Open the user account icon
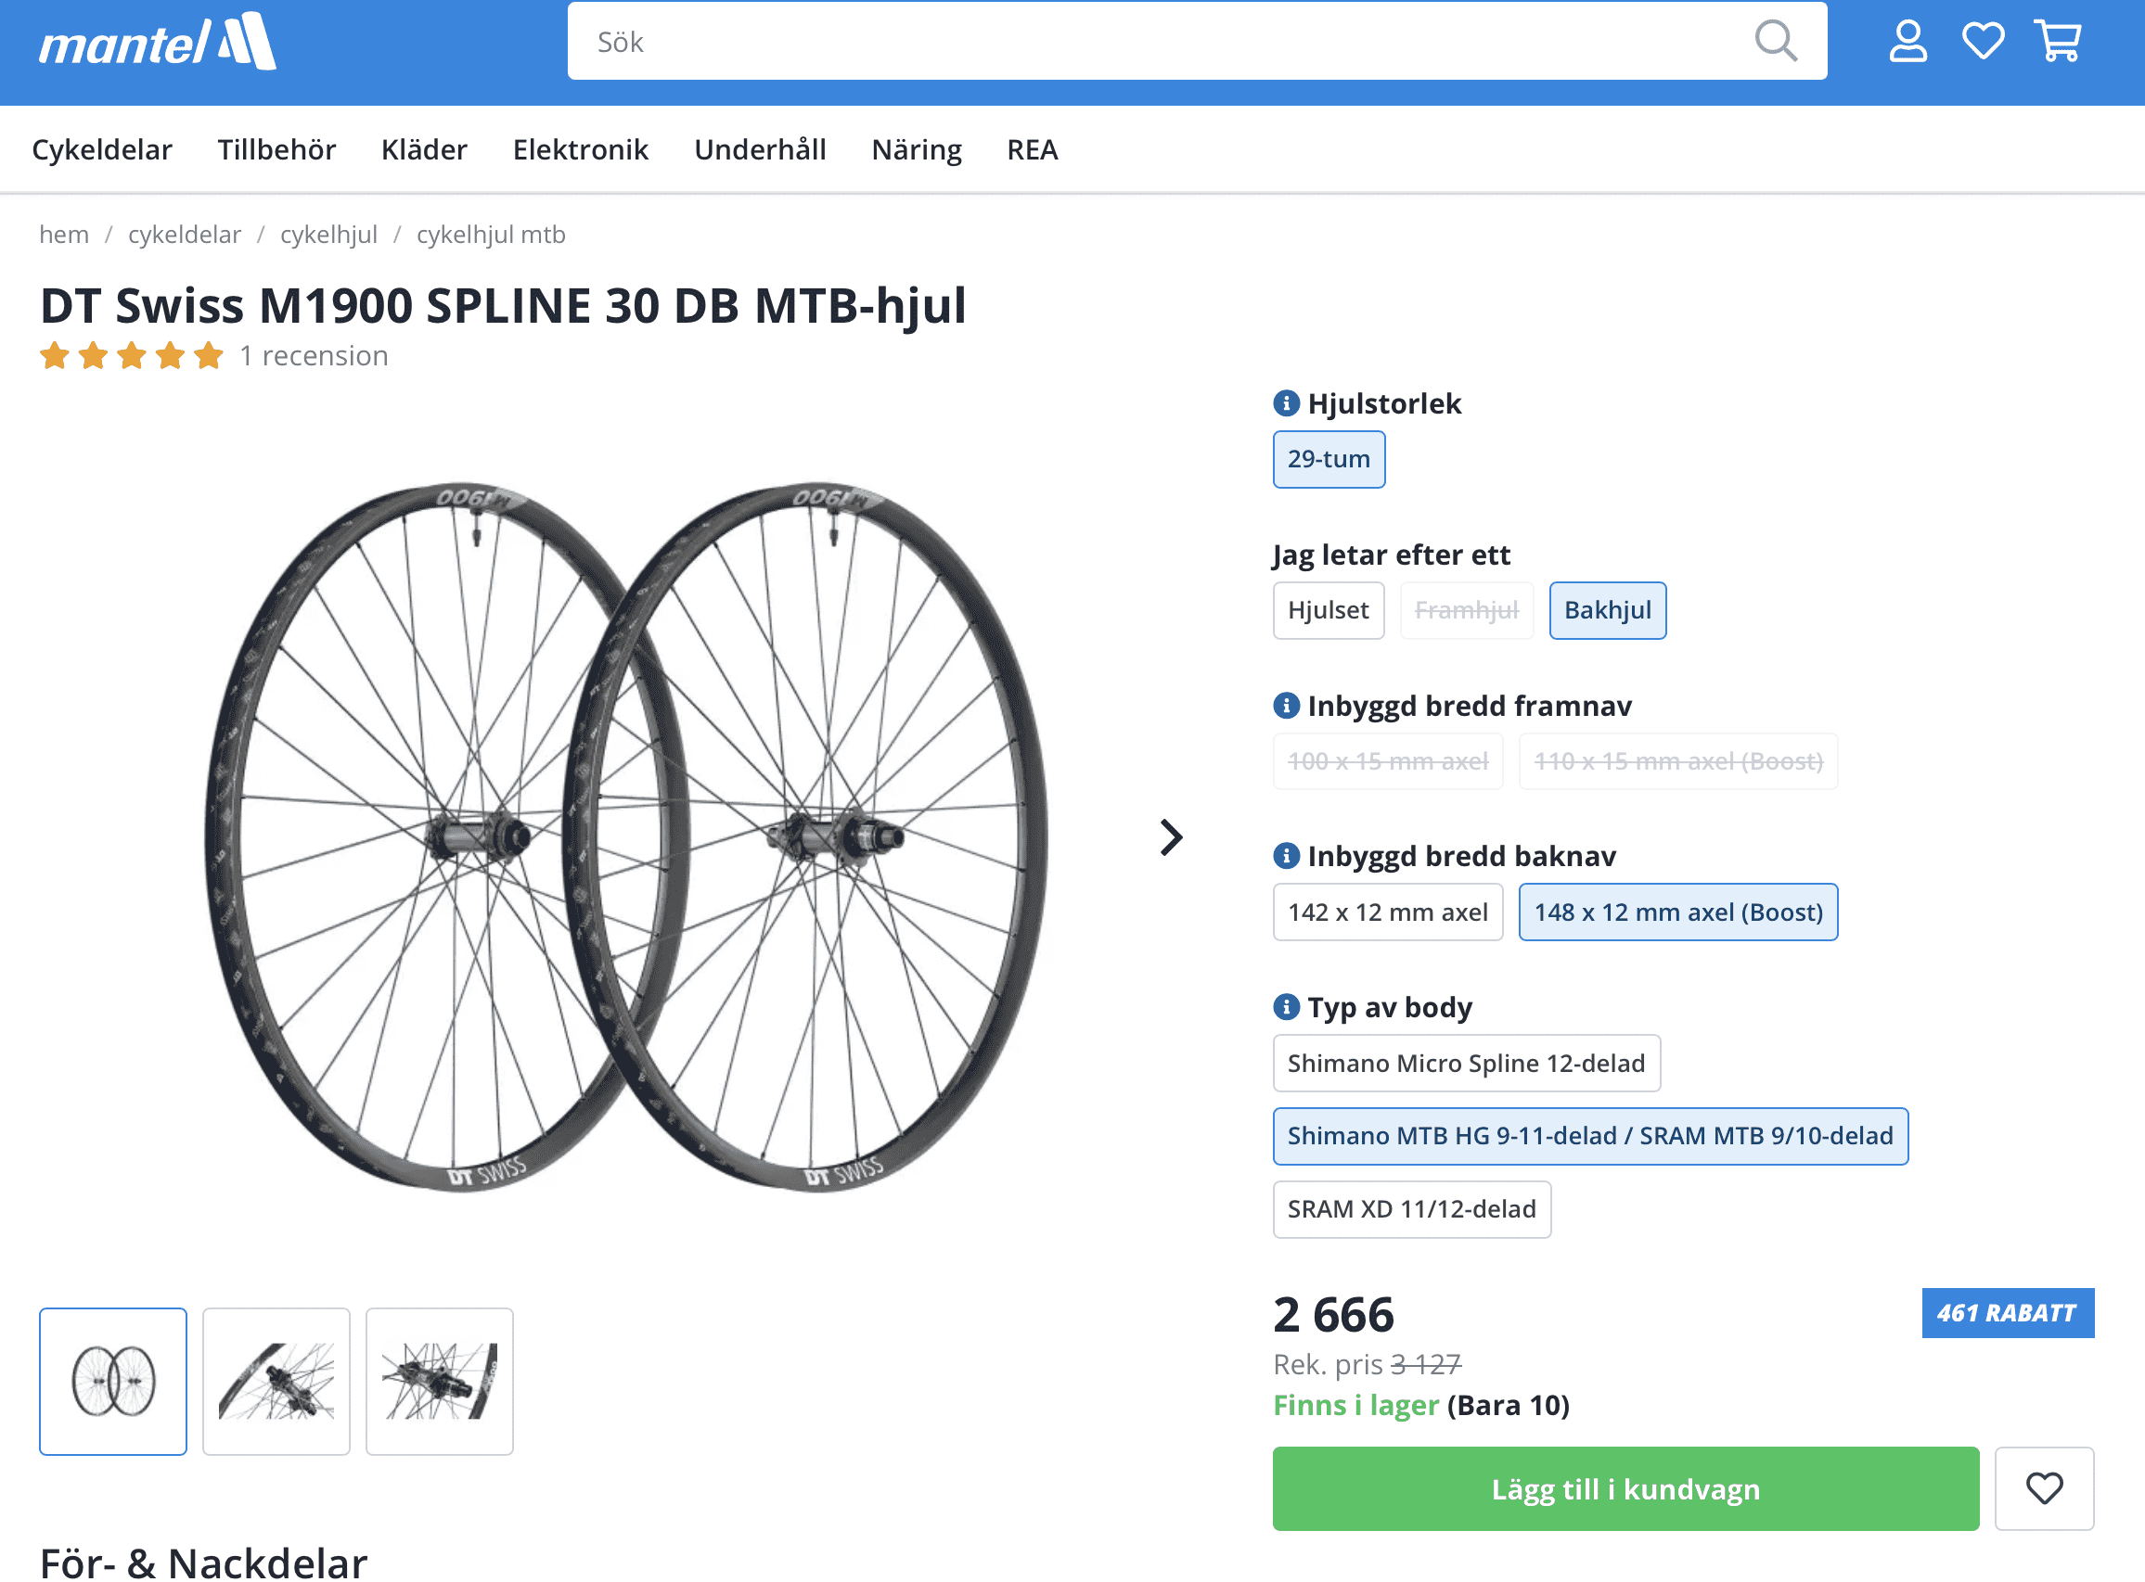The height and width of the screenshot is (1582, 2145). tap(1907, 41)
